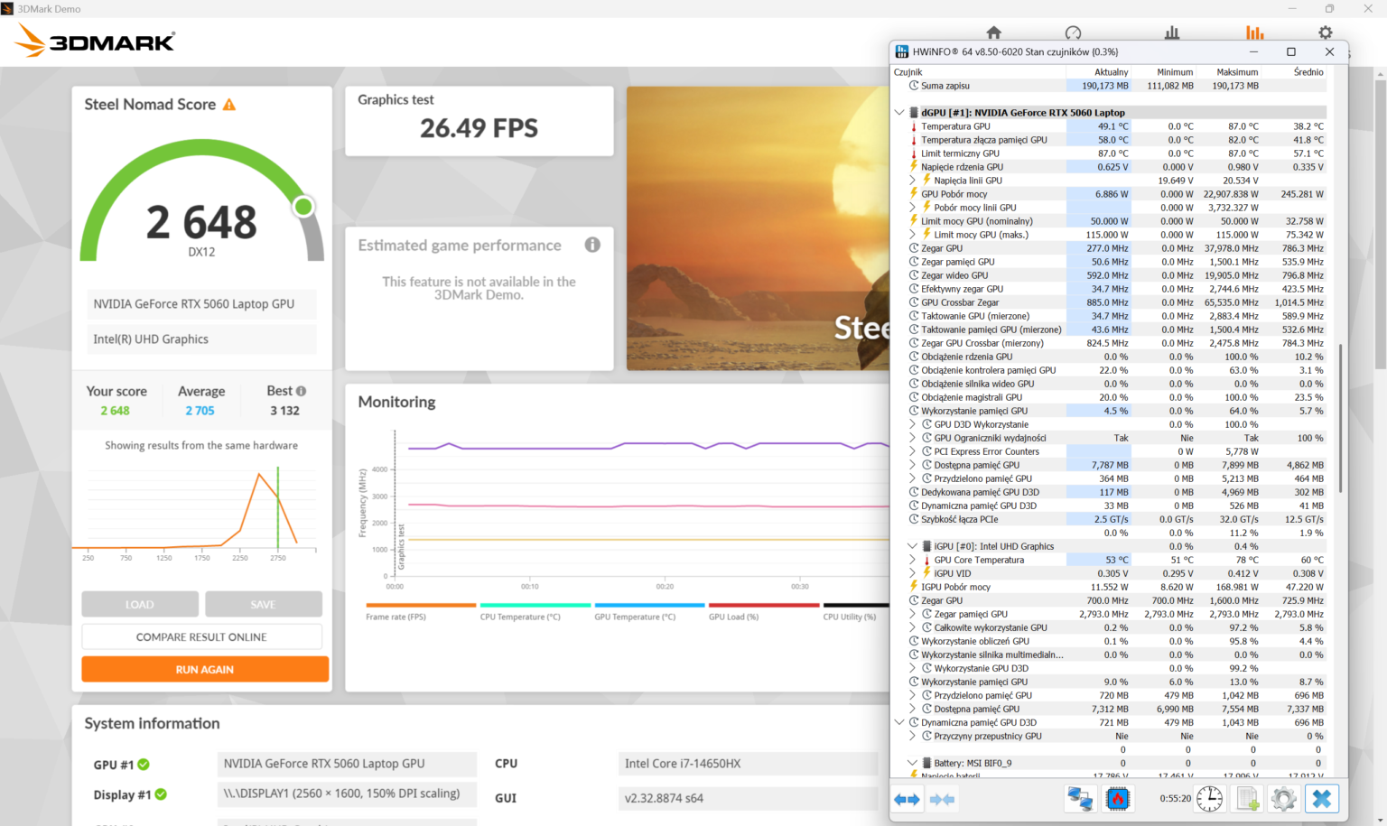
Task: Click green checkmark next to Display #1
Action: click(161, 794)
